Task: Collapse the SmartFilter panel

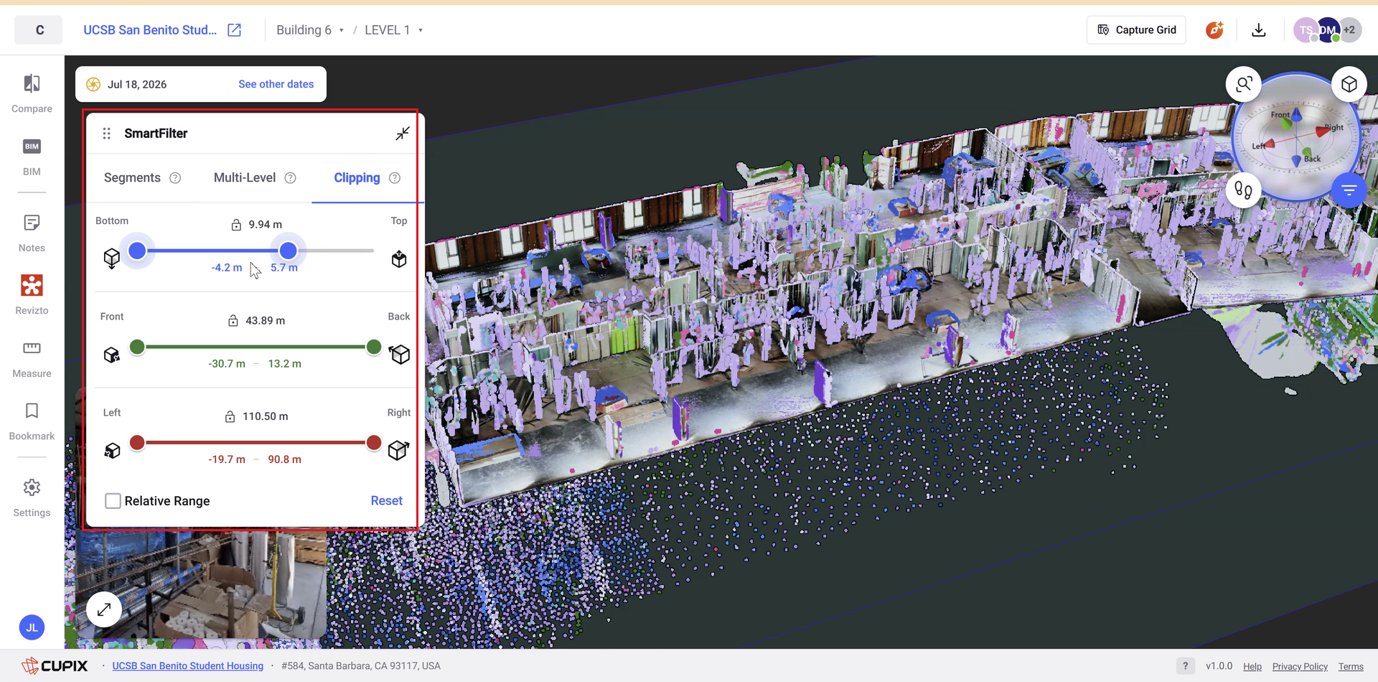Action: [x=403, y=134]
